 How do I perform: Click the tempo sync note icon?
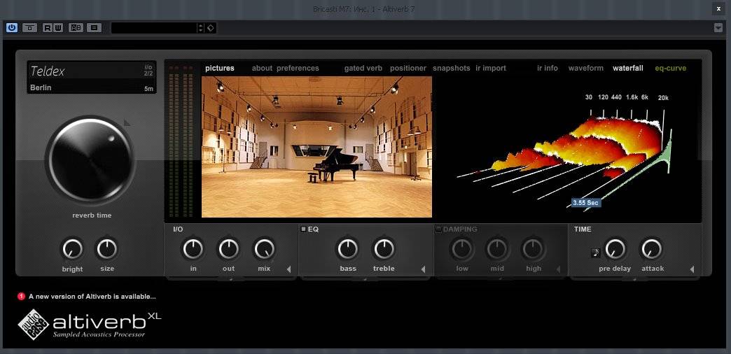click(x=595, y=253)
